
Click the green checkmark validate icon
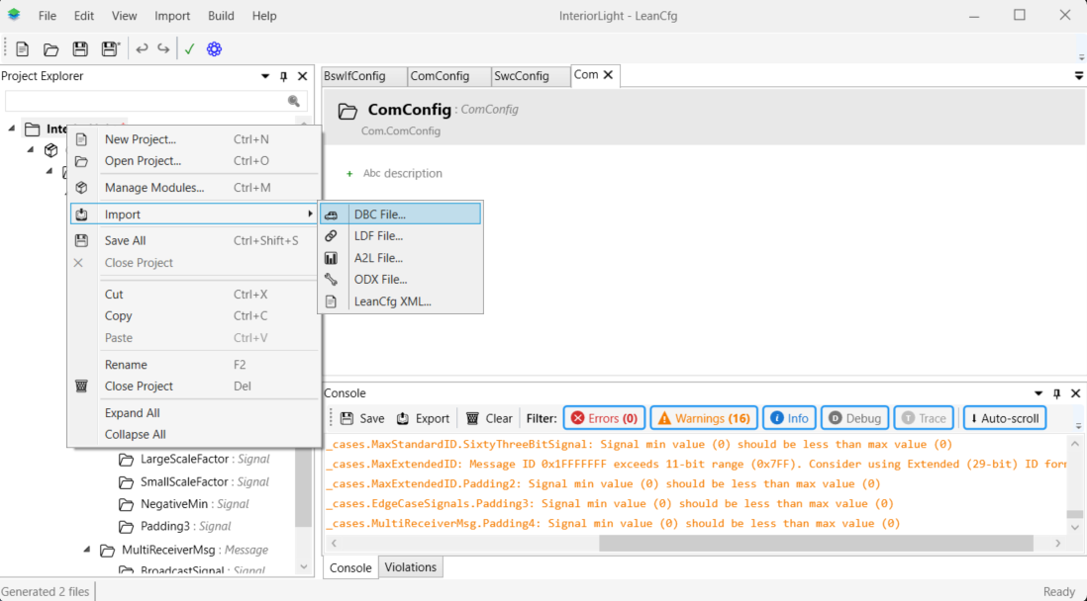(189, 49)
